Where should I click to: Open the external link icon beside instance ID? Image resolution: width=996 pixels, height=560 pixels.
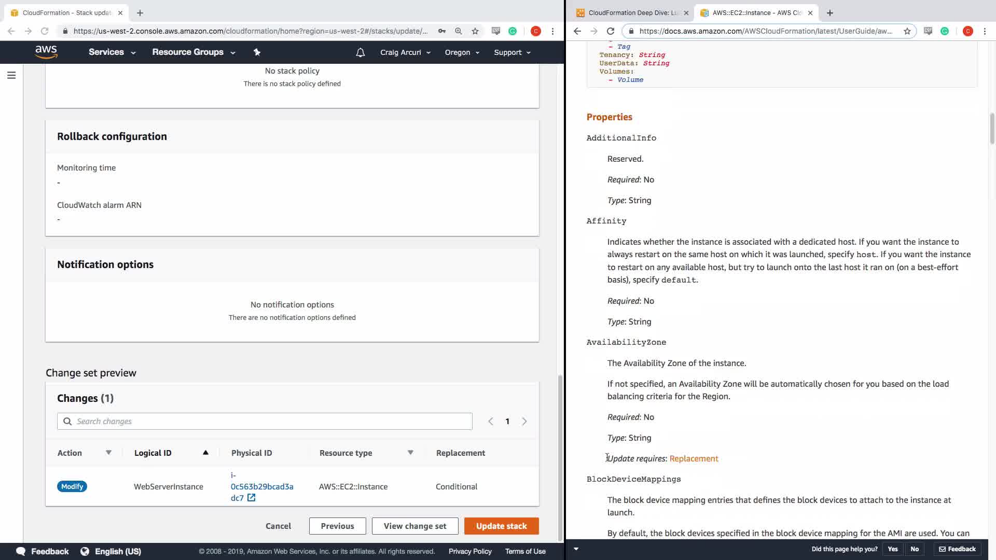click(251, 498)
